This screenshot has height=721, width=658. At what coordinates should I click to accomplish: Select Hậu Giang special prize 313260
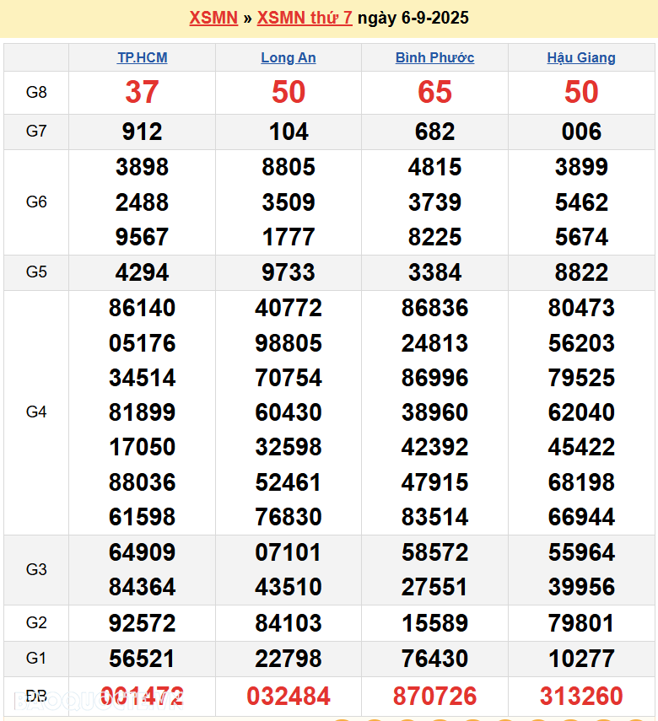581,697
